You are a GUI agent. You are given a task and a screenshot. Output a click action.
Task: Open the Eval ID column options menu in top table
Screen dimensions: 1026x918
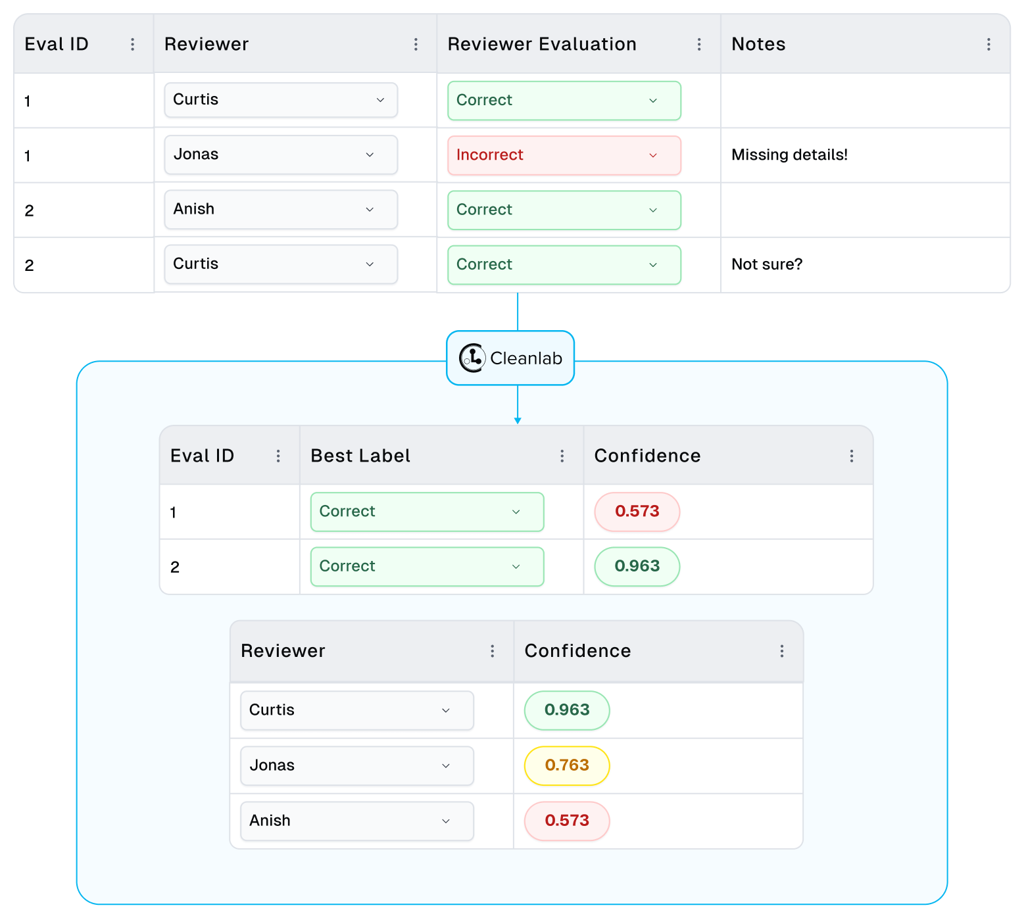click(x=132, y=44)
